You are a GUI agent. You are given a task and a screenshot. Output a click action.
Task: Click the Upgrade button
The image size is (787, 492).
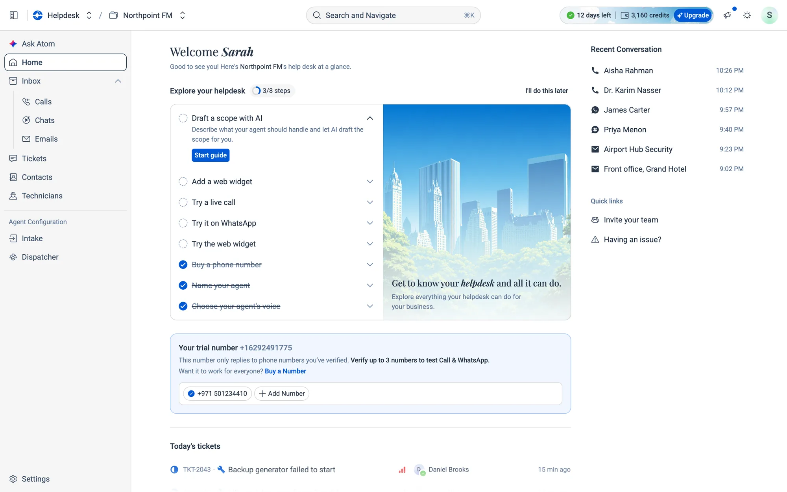coord(693,15)
